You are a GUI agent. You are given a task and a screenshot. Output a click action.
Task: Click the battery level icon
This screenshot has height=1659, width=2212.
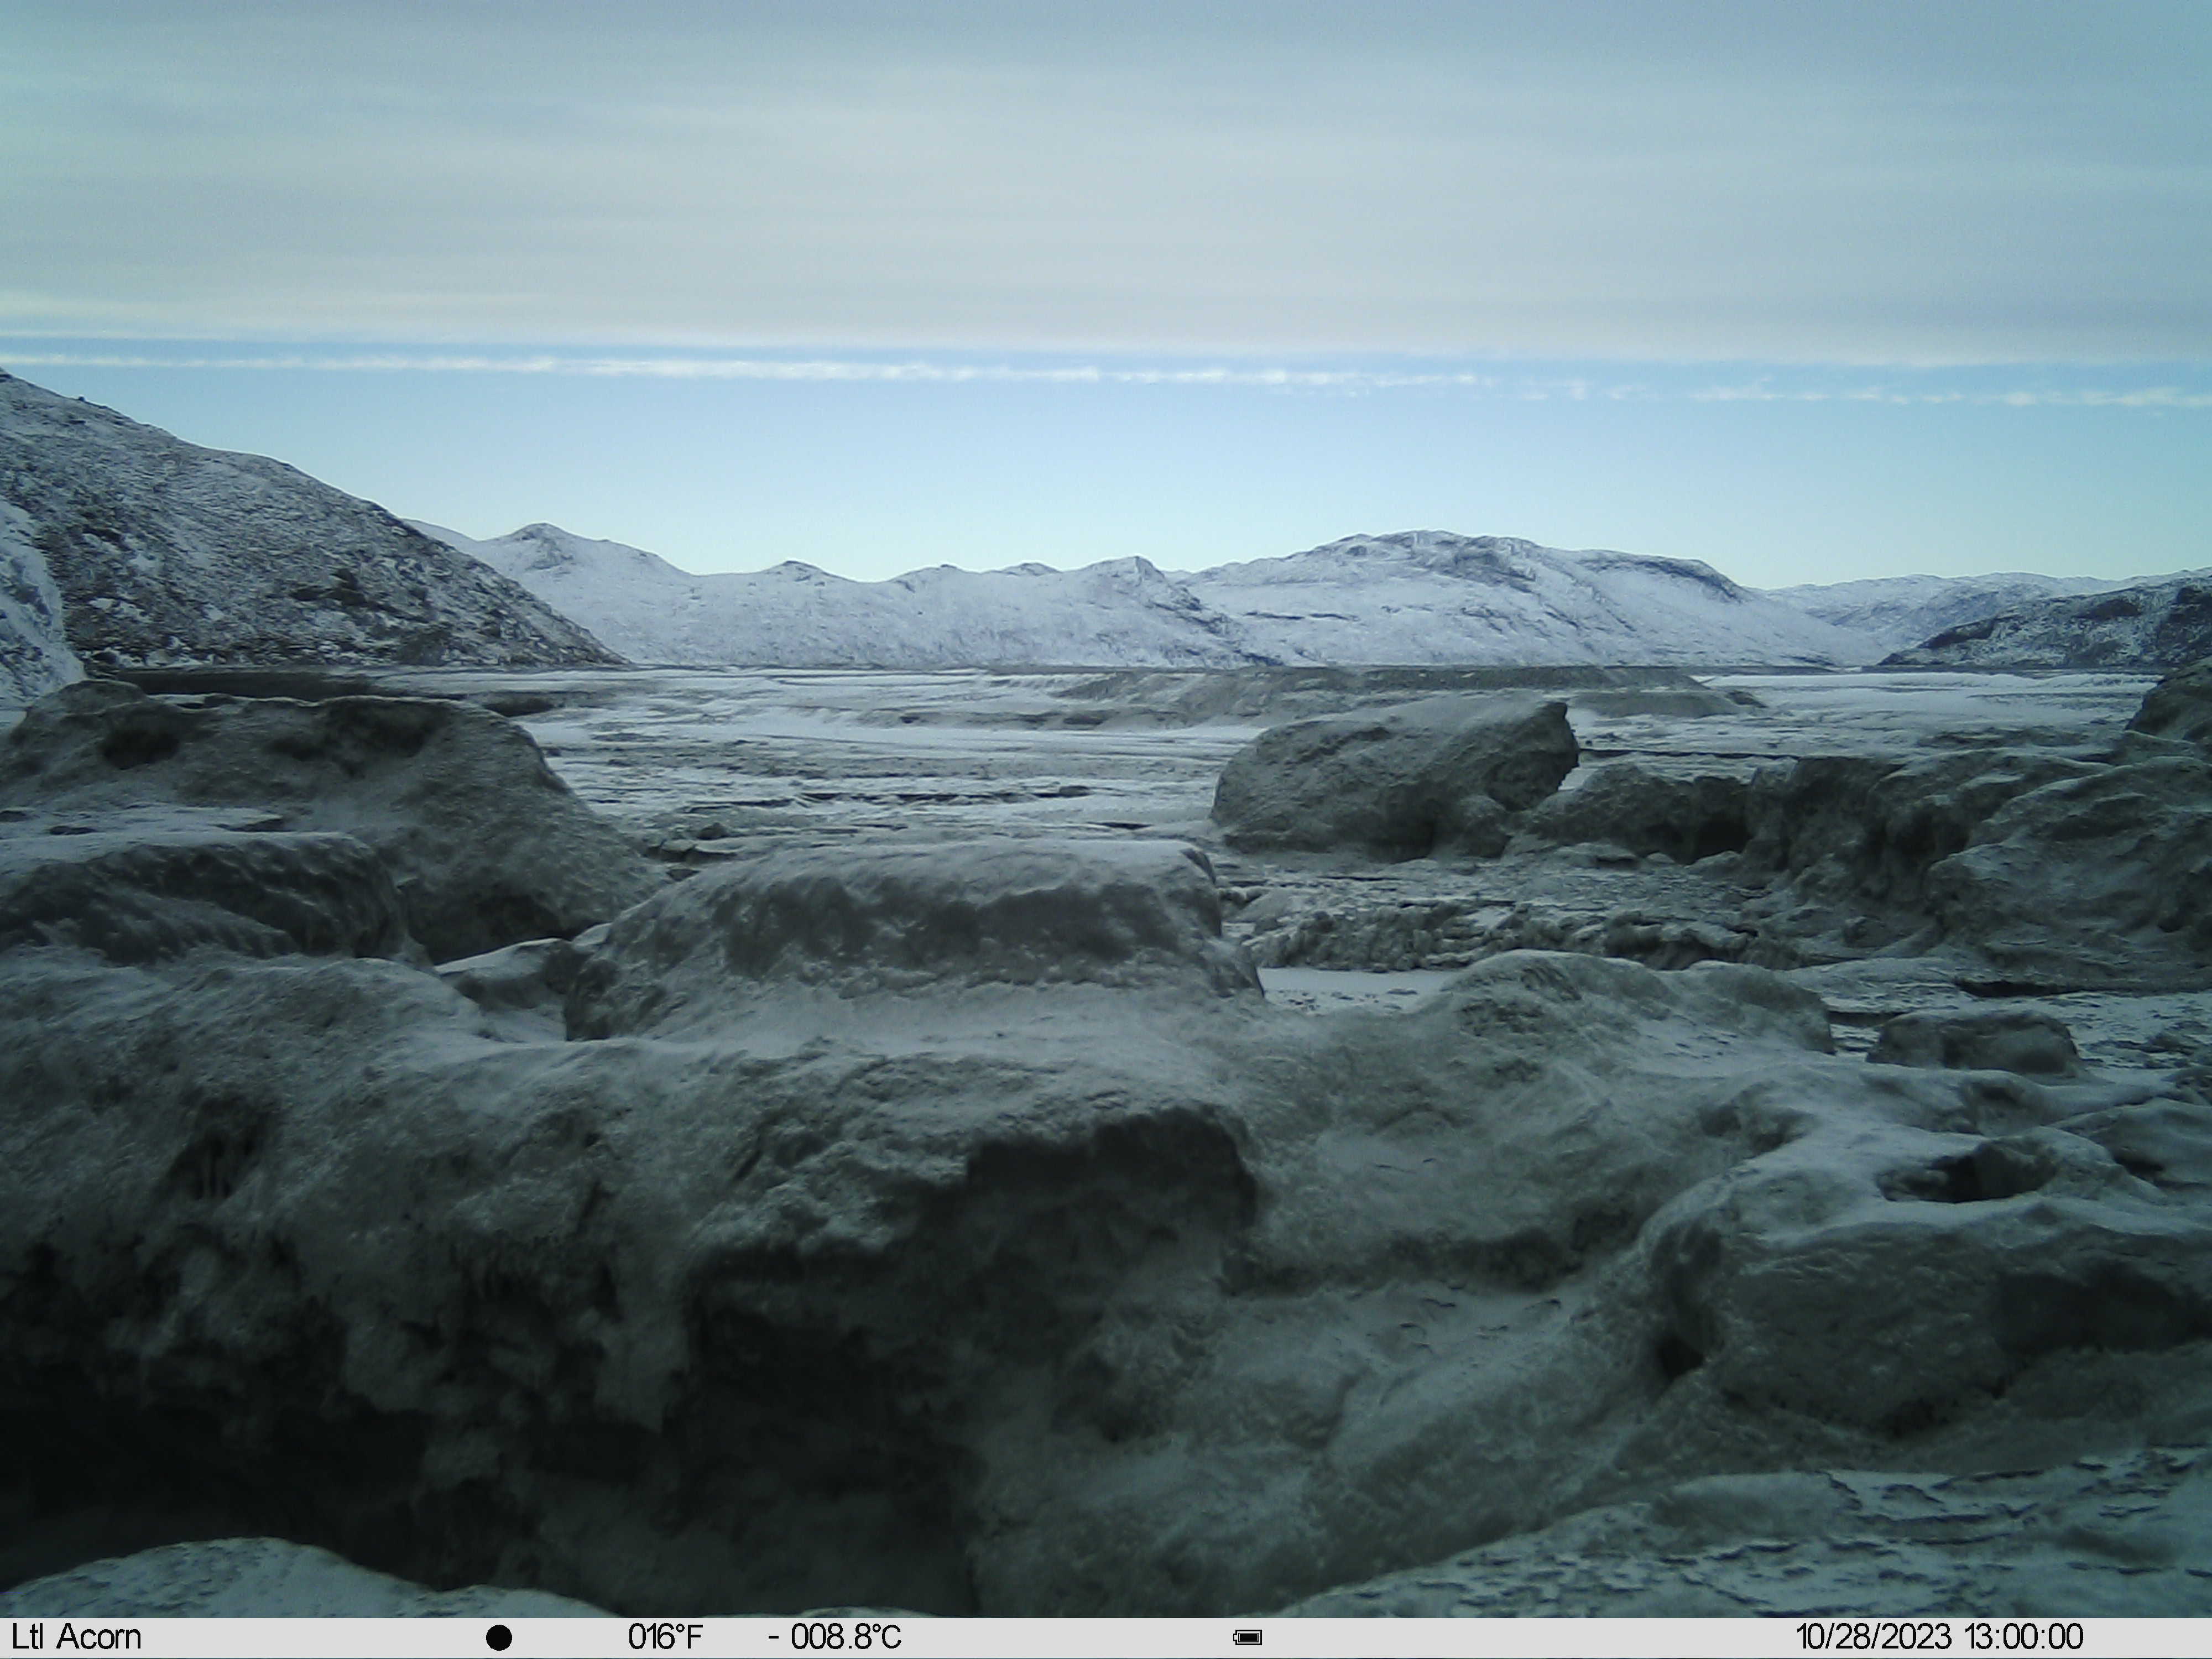point(1248,1637)
